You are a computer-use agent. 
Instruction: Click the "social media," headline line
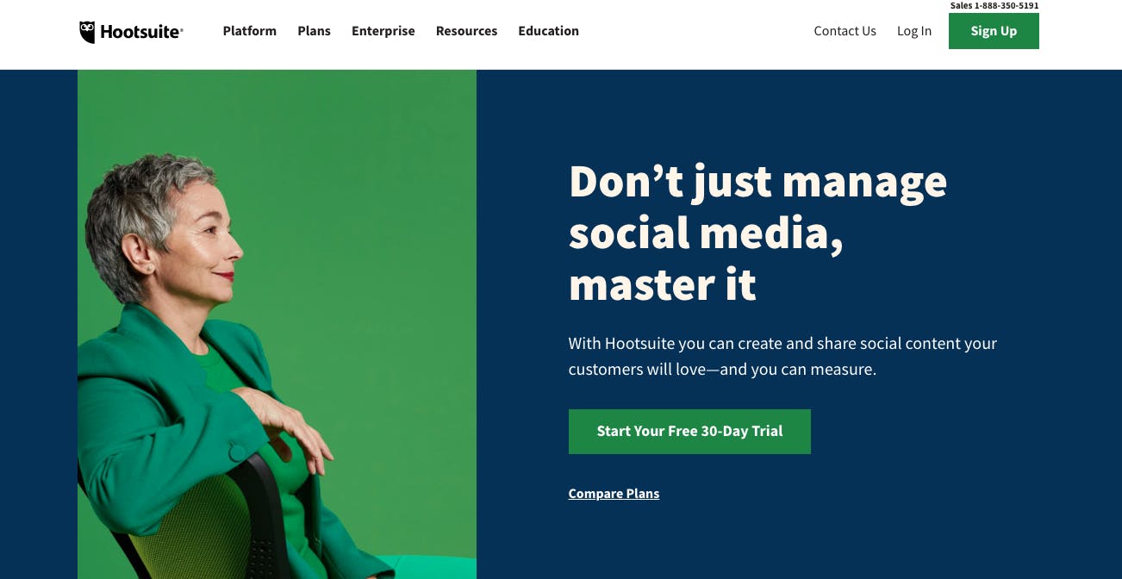[x=706, y=233]
